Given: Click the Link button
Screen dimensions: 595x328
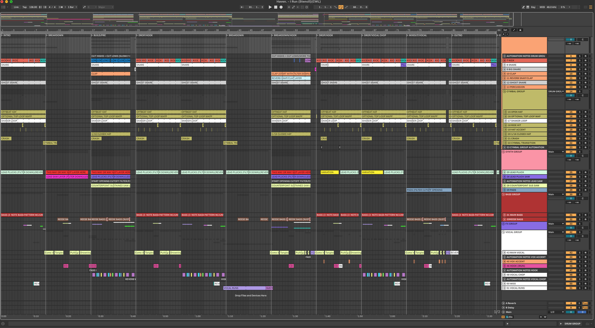Looking at the screenshot, I should pos(16,7).
